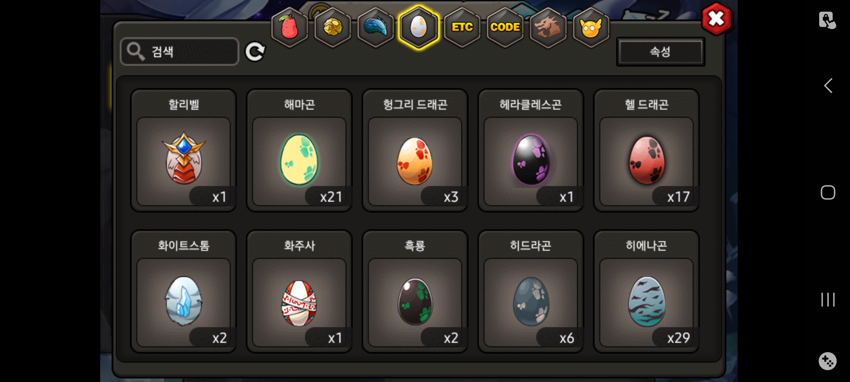Screen dimensions: 850x382
Task: Open the blue dragon scale tab
Action: 376,27
